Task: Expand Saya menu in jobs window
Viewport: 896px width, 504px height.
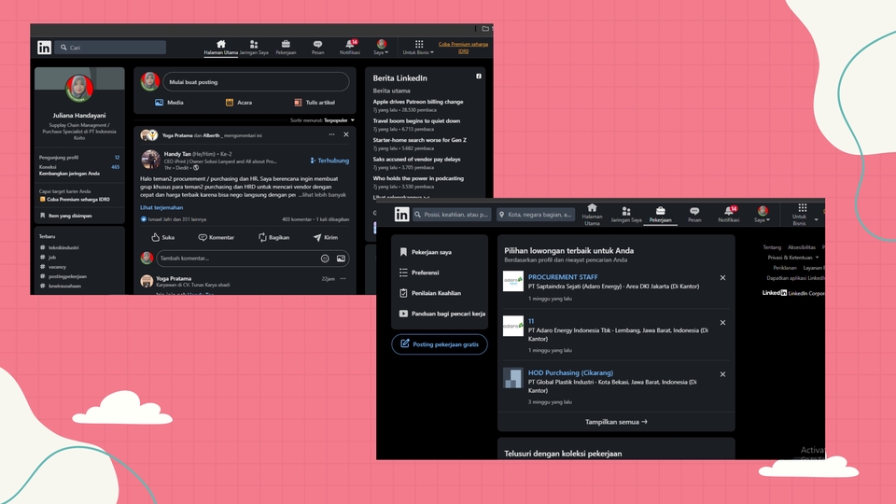Action: pyautogui.click(x=763, y=215)
